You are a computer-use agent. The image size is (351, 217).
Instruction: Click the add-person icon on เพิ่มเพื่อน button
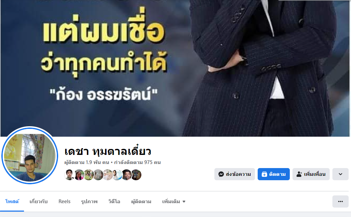[299, 174]
